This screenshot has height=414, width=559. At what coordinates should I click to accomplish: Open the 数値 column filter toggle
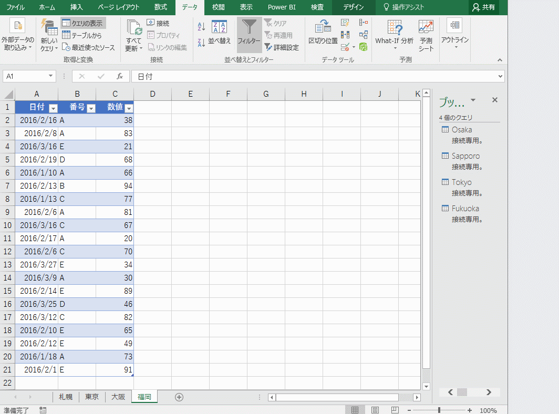129,107
